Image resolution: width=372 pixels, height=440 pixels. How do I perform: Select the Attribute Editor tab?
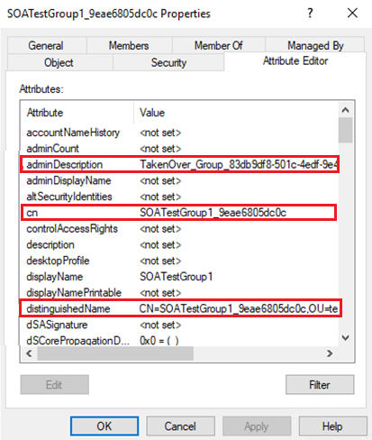(x=295, y=61)
